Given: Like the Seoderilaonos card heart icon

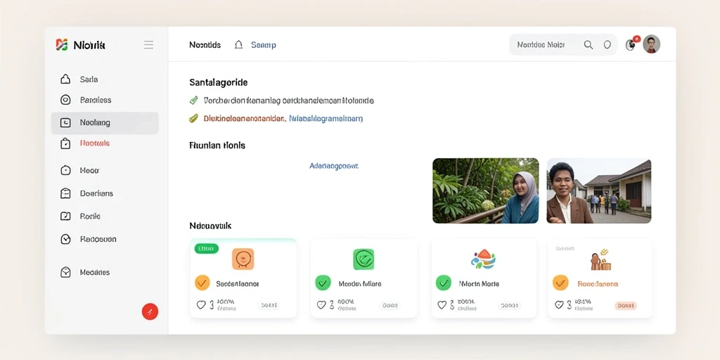Looking at the screenshot, I should click(201, 305).
